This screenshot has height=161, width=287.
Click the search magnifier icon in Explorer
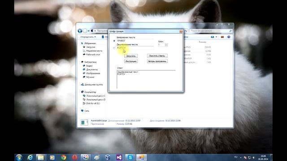(230, 31)
